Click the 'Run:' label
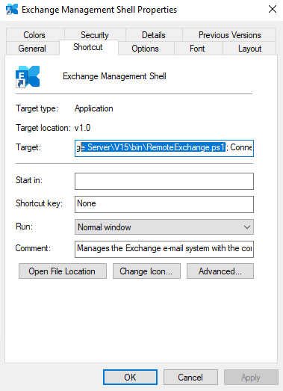The height and width of the screenshot is (391, 283). pos(24,227)
